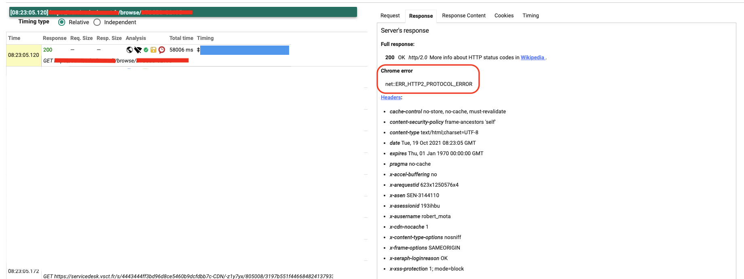Click the Timing column header in the table
Screen dimensions: 744x279
tap(205, 38)
